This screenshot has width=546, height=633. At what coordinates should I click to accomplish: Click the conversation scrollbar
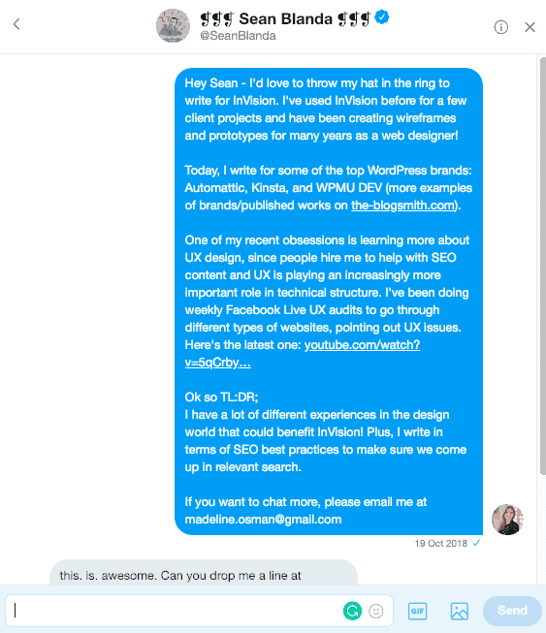[543, 267]
